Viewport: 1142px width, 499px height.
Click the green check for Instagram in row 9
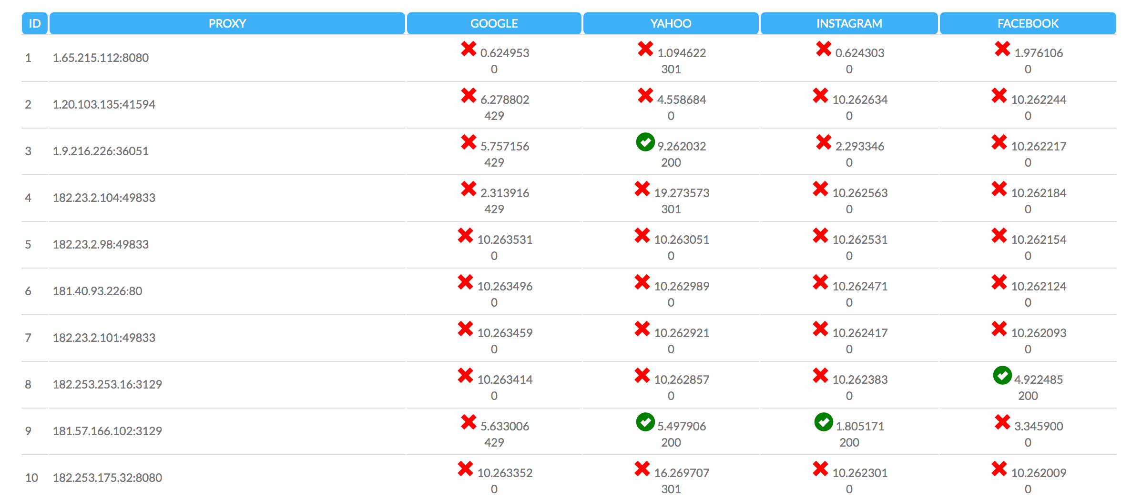pyautogui.click(x=824, y=422)
